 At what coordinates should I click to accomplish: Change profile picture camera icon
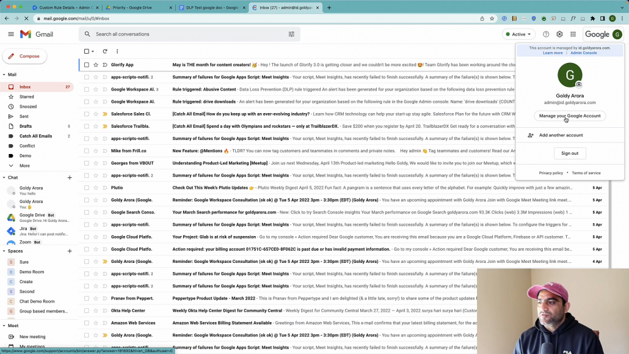(x=578, y=84)
